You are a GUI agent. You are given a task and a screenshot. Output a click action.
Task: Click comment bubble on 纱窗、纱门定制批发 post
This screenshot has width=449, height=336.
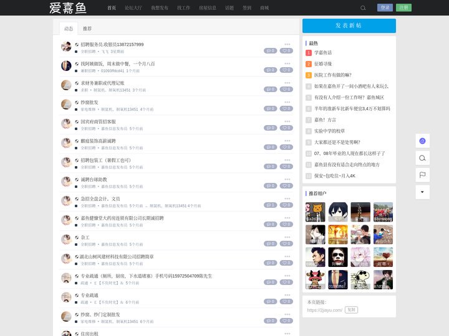(270, 321)
